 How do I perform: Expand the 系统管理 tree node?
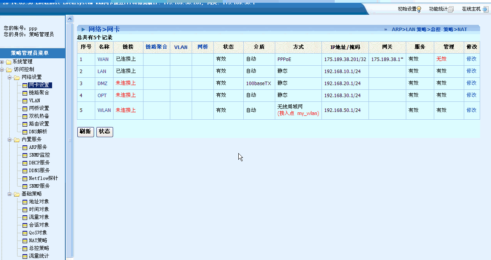point(2,62)
